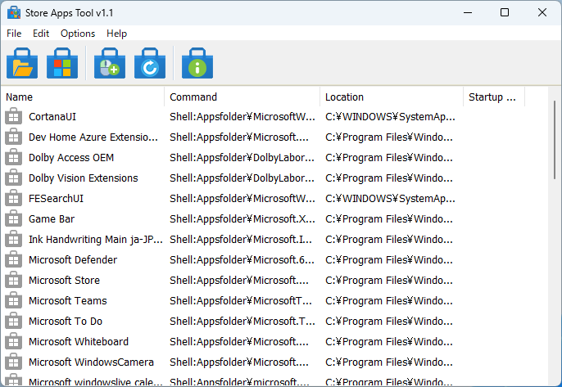The width and height of the screenshot is (562, 387).
Task: Click the CortanaUI command cell
Action: (x=242, y=117)
